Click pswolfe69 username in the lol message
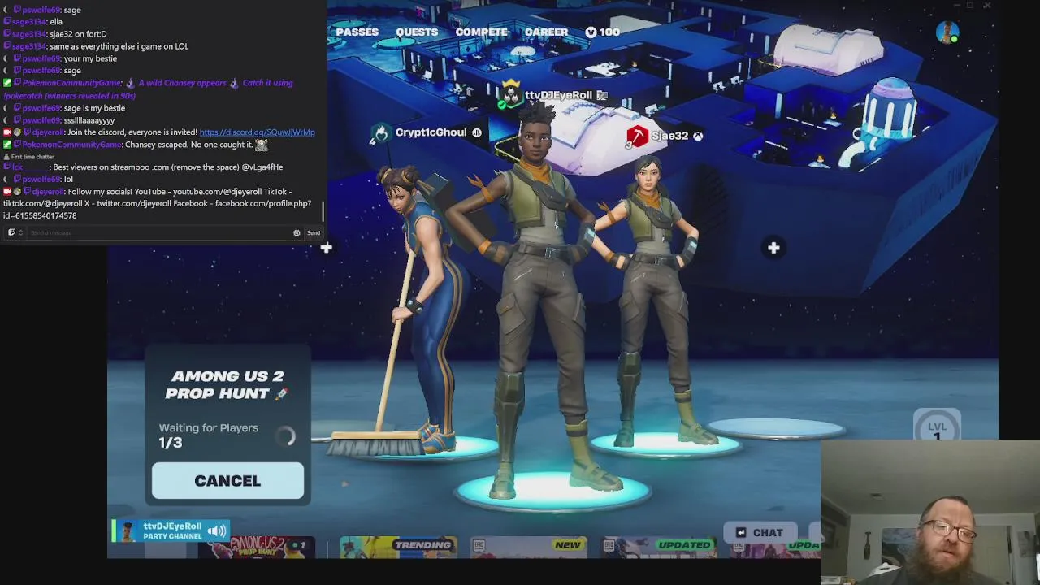The height and width of the screenshot is (585, 1040). click(x=41, y=179)
